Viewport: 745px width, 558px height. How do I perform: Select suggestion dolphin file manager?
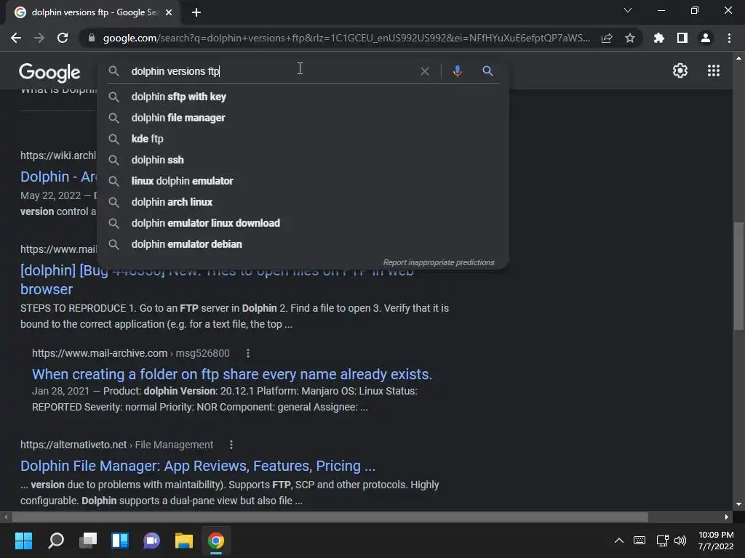tap(303, 118)
